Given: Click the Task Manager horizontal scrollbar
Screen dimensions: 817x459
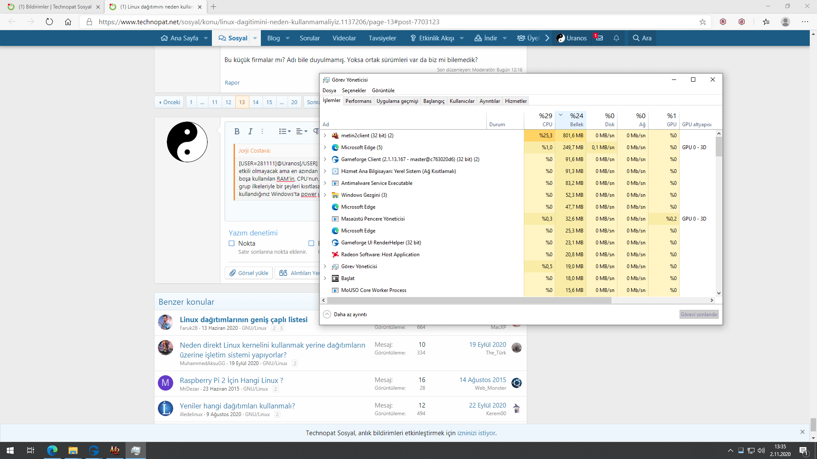Looking at the screenshot, I should pos(468,300).
